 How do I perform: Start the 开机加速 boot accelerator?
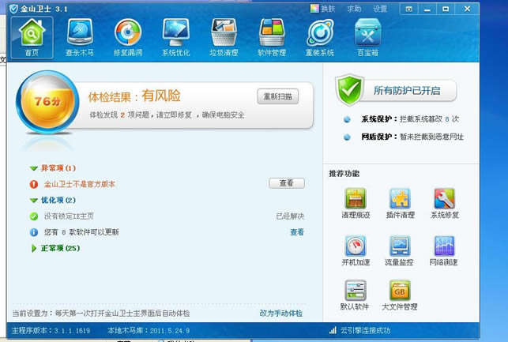[355, 250]
